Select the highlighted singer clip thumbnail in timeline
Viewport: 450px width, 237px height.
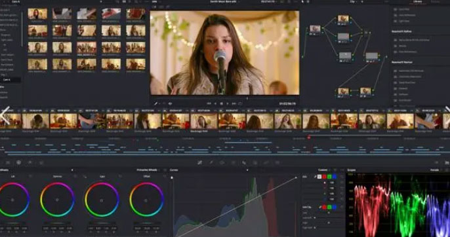tap(204, 120)
